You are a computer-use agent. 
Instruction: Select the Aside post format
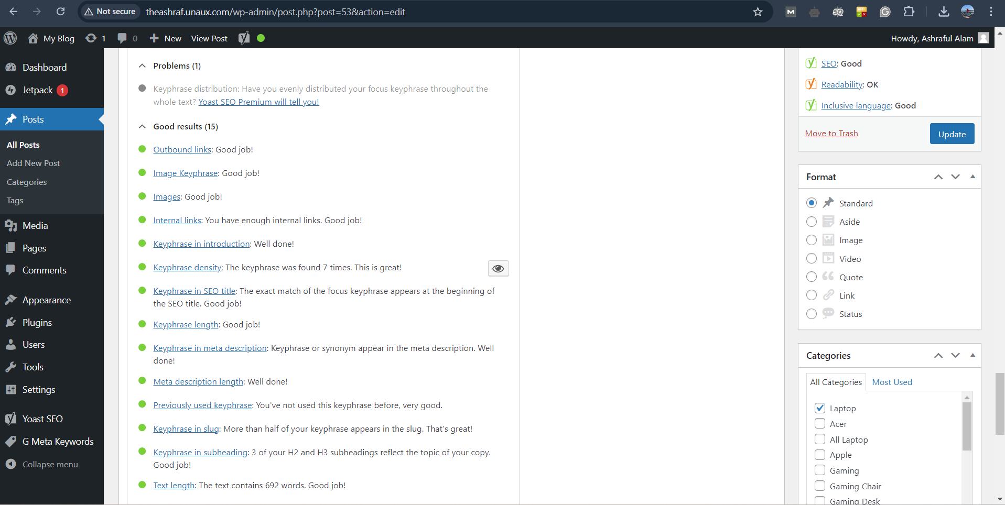coord(812,222)
